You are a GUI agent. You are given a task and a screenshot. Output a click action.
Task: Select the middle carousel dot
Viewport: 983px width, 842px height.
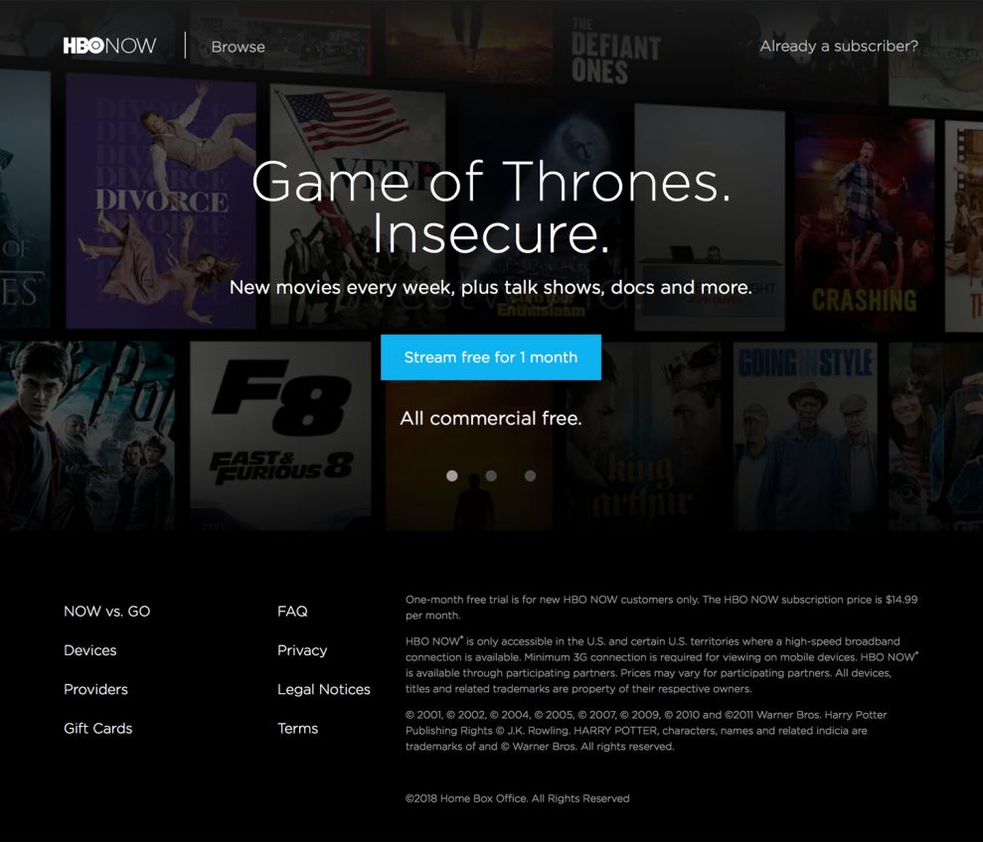[x=491, y=476]
